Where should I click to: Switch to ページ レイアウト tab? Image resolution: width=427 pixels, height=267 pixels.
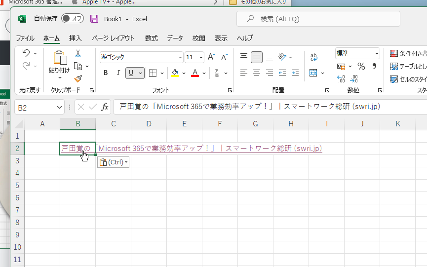coord(113,38)
